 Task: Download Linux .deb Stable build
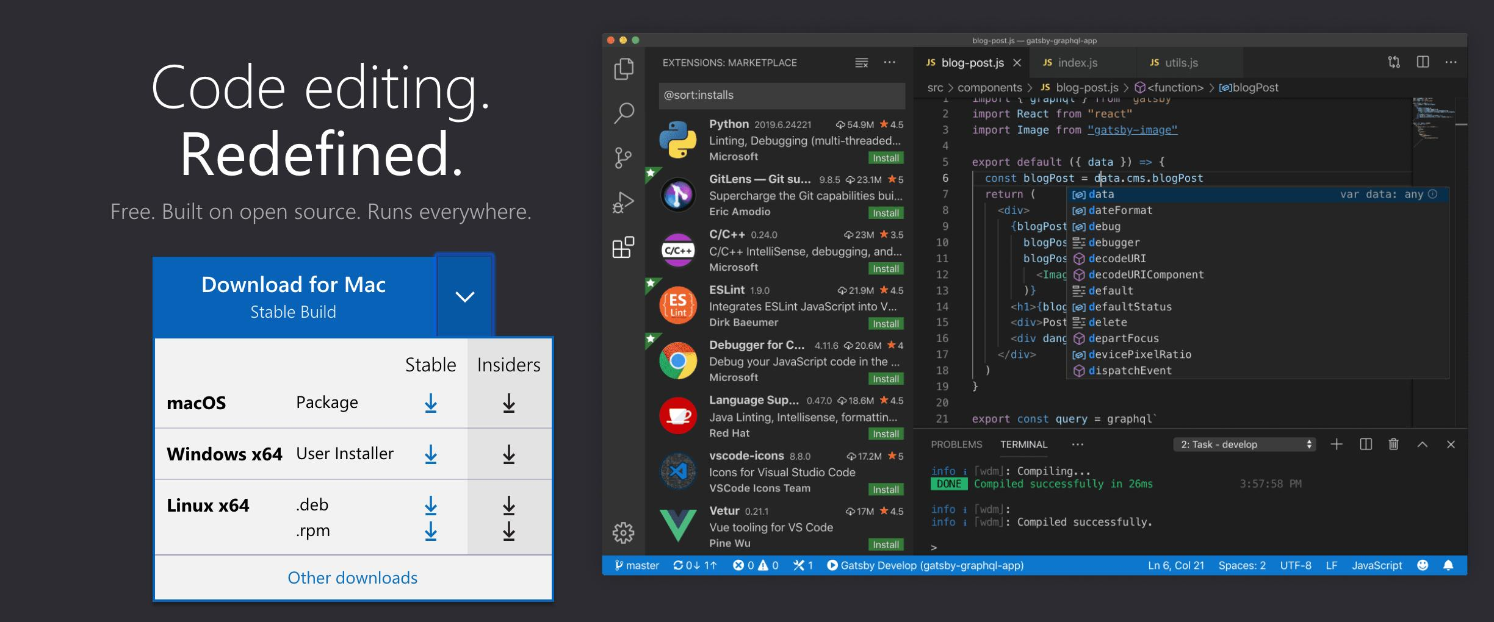[431, 505]
